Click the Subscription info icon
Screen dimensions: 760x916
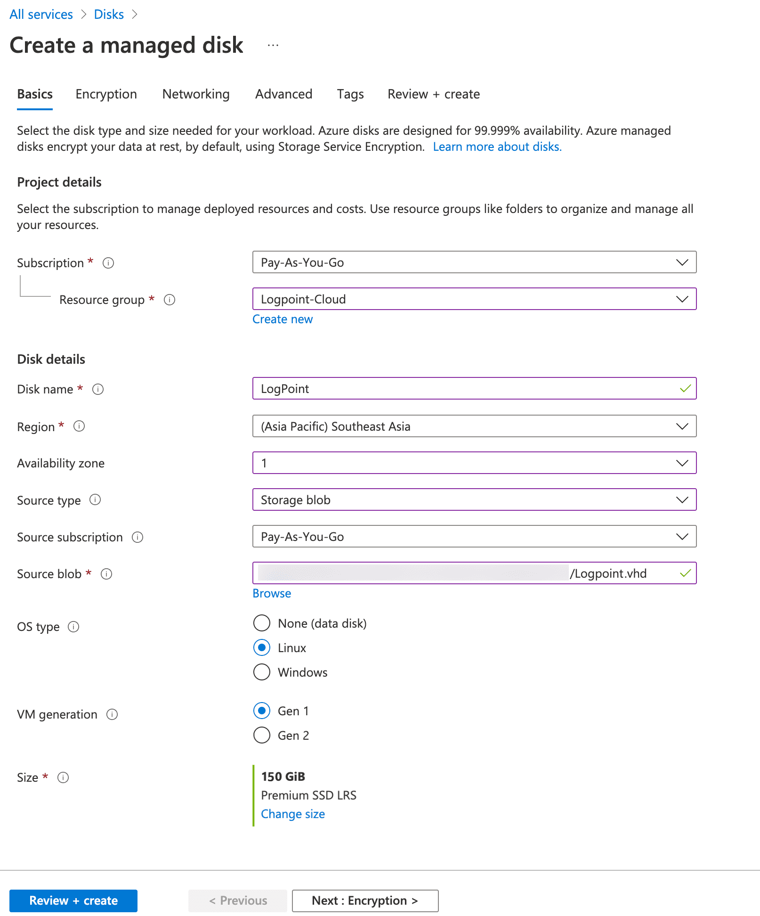(x=108, y=263)
